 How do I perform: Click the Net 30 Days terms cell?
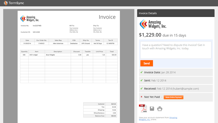point(97,43)
